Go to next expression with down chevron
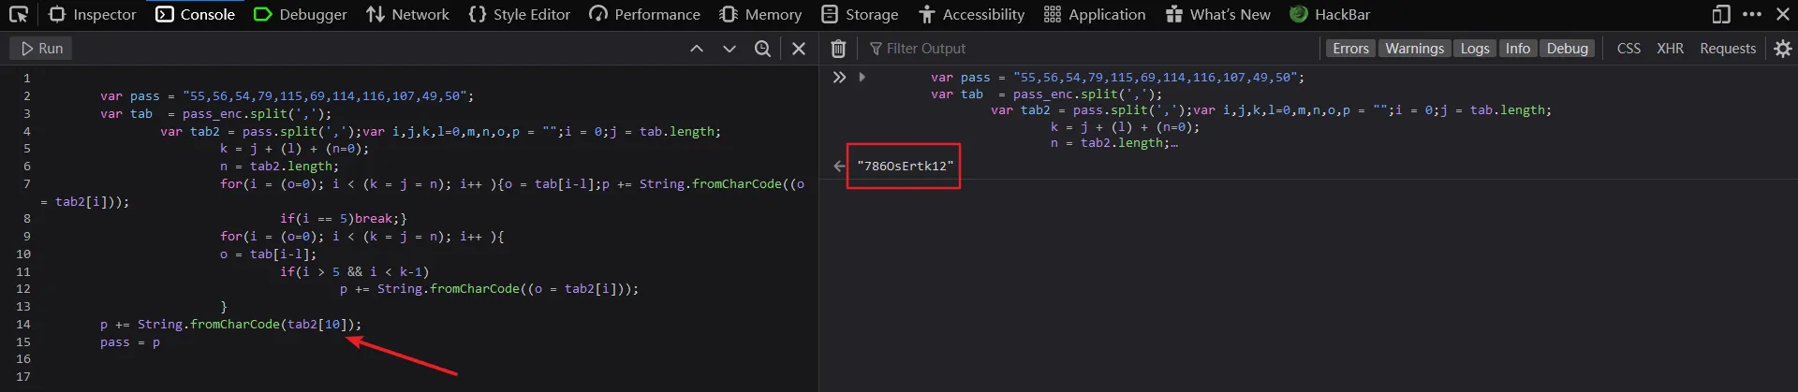1798x392 pixels. pyautogui.click(x=730, y=49)
